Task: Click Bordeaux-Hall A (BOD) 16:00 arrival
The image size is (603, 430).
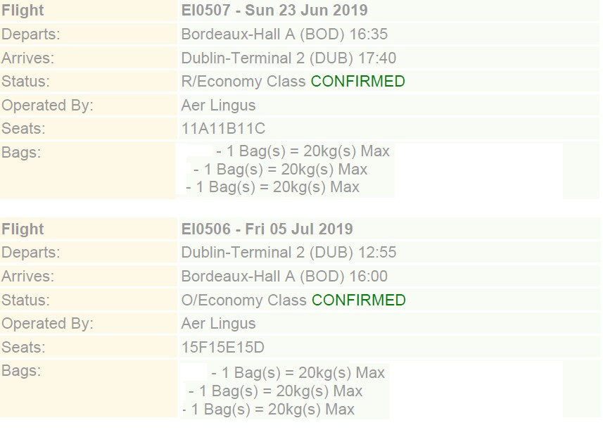Action: tap(284, 277)
